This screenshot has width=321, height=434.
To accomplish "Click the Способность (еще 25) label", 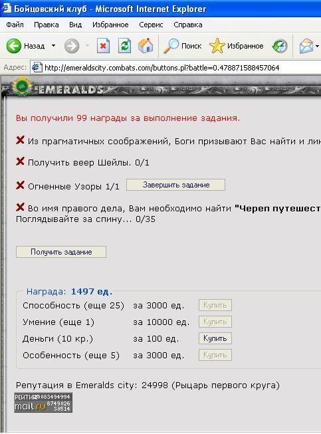I will (x=73, y=306).
